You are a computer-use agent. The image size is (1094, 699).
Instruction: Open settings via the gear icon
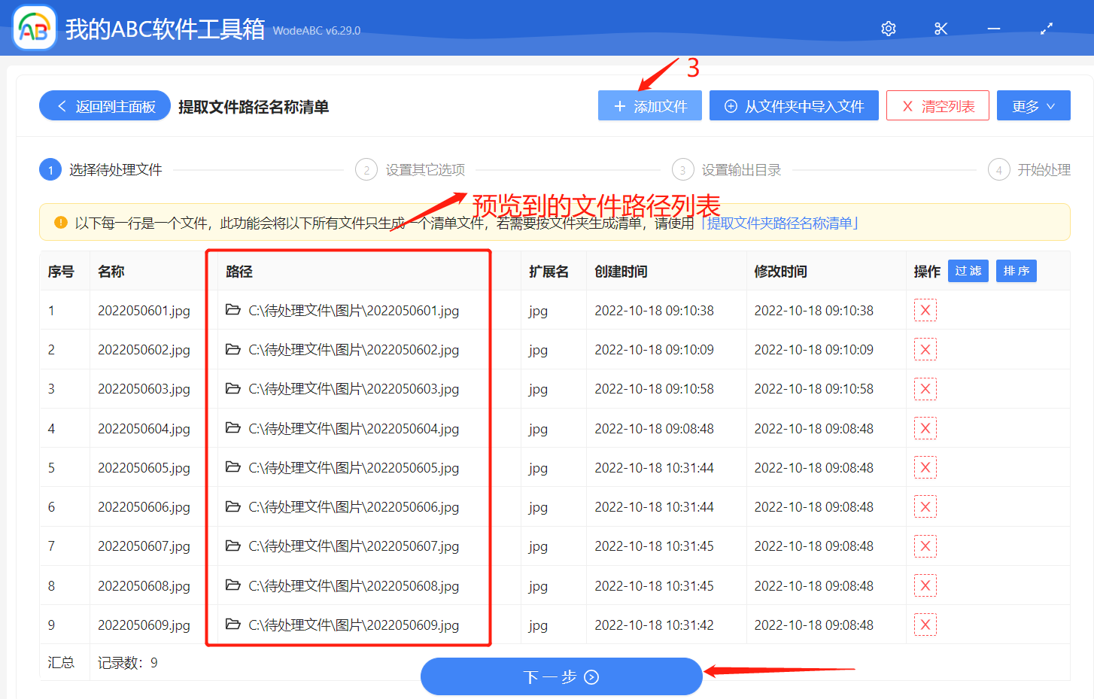click(888, 28)
